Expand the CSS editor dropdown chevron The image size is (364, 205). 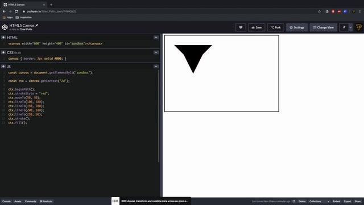point(156,52)
